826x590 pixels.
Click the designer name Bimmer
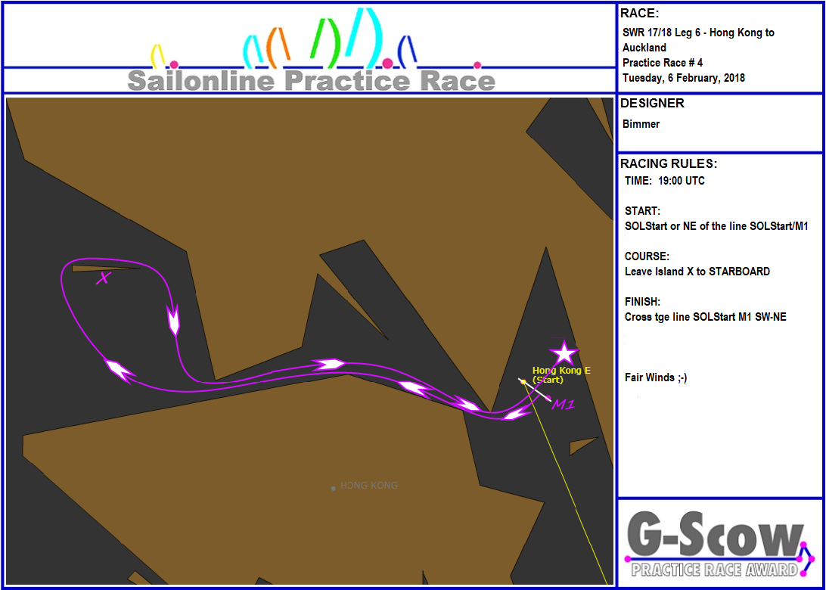pyautogui.click(x=641, y=124)
